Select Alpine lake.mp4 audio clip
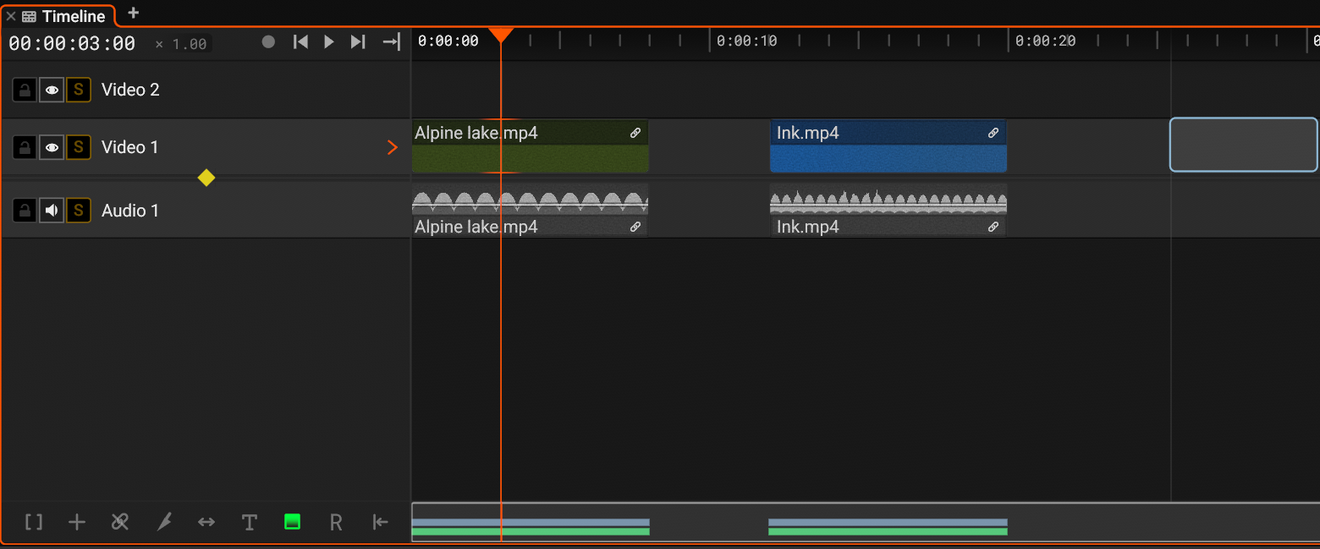Image resolution: width=1320 pixels, height=549 pixels. click(x=530, y=211)
